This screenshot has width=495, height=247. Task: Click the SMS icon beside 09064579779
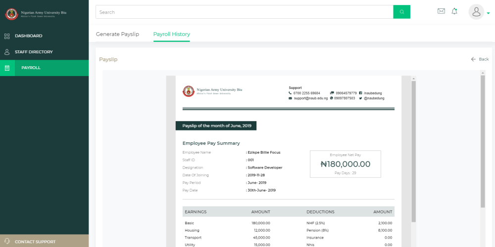[332, 93]
